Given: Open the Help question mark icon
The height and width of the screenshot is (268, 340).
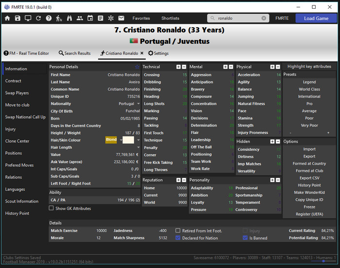Looking at the screenshot, I should 49,18.
